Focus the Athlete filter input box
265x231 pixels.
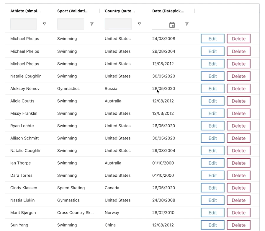[23, 24]
